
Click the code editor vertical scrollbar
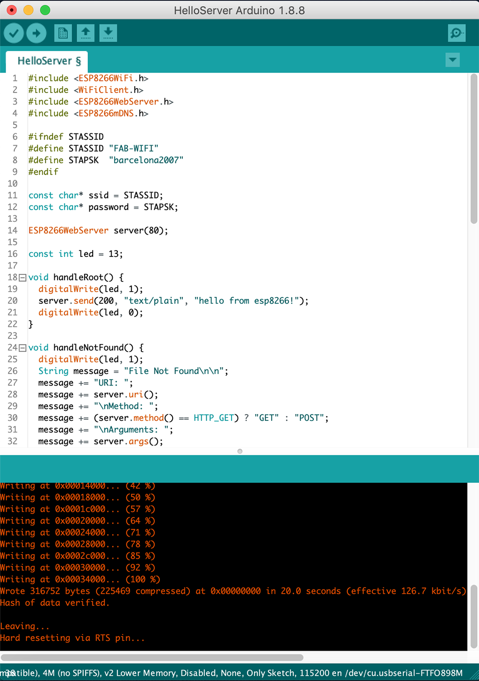(x=474, y=149)
